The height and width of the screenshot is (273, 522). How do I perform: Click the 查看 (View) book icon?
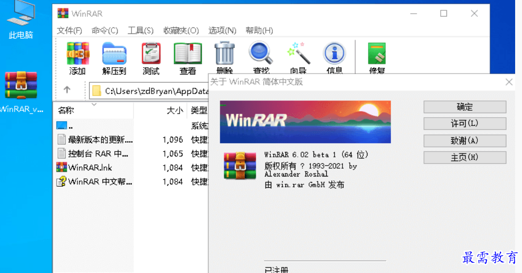pos(188,53)
